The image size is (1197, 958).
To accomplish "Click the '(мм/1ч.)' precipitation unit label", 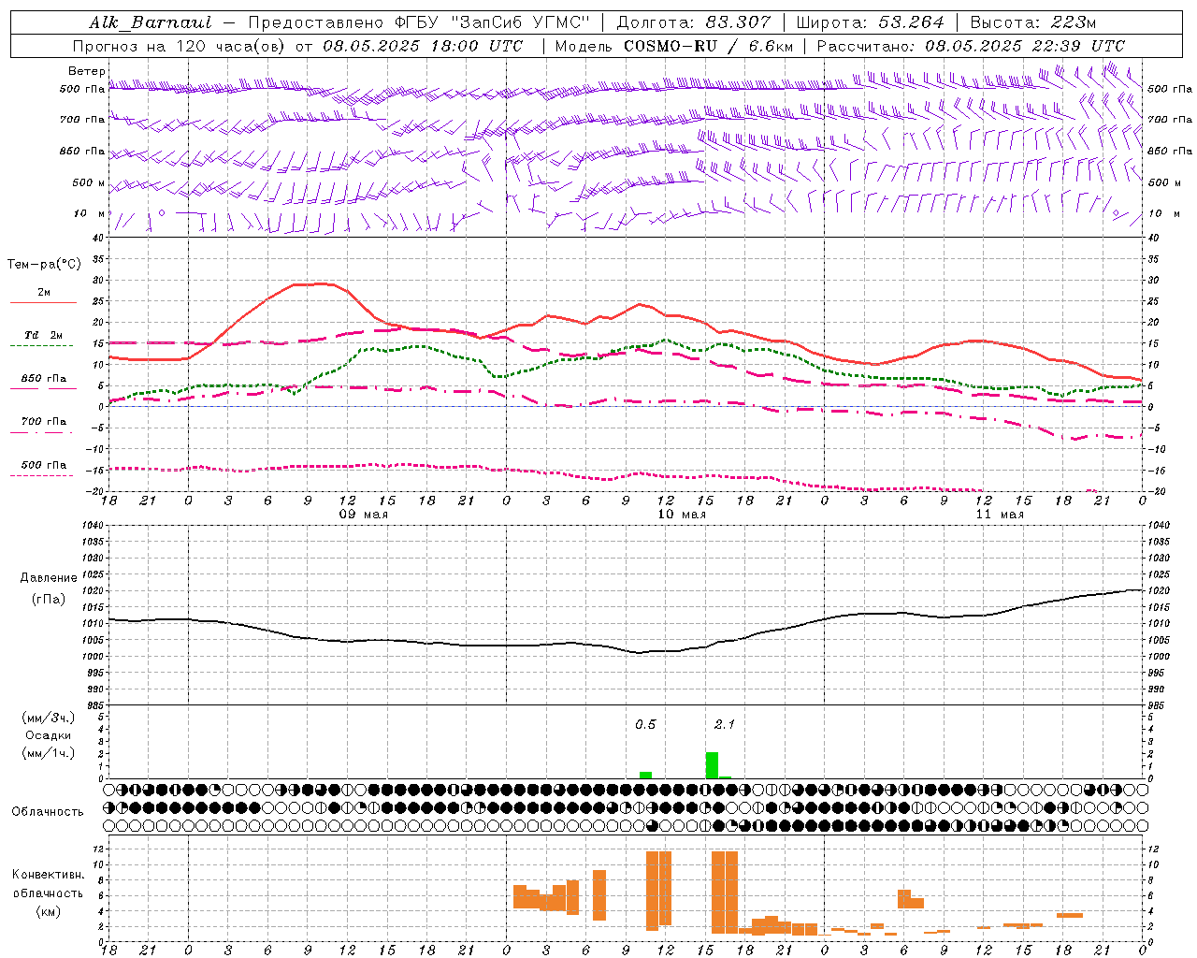I will 49,752.
